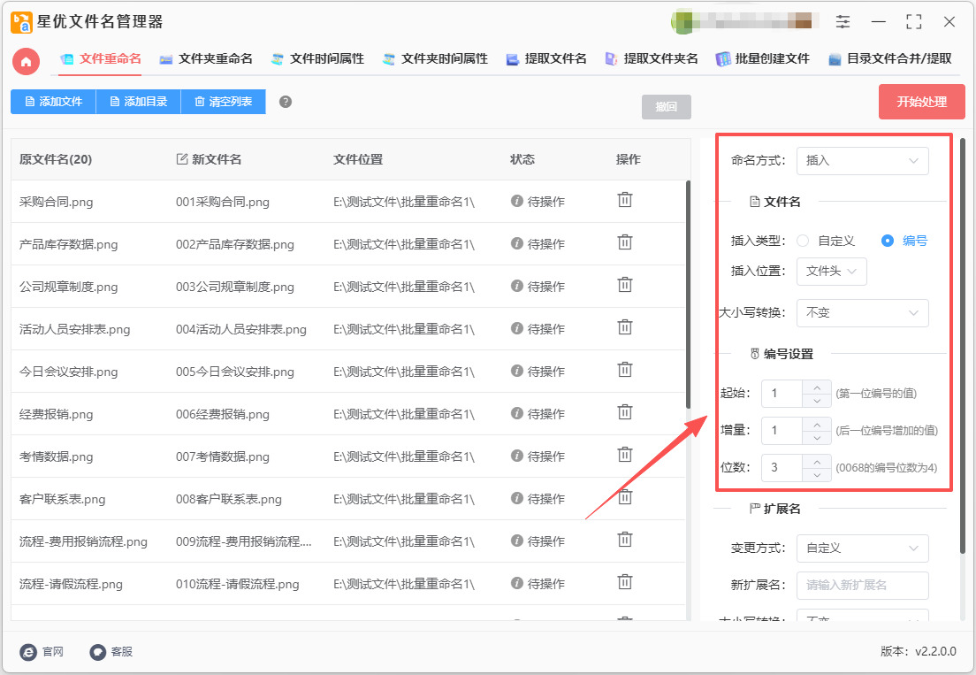Delete the 采购合同.png row via trash icon
Screen dimensions: 976x675
pyautogui.click(x=624, y=200)
